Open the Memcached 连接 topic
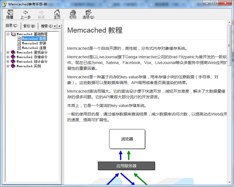This screenshot has width=234, height=187. [x=34, y=48]
